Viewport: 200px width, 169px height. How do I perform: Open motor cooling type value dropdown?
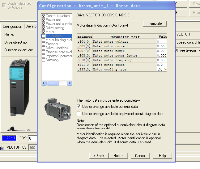tap(161, 70)
